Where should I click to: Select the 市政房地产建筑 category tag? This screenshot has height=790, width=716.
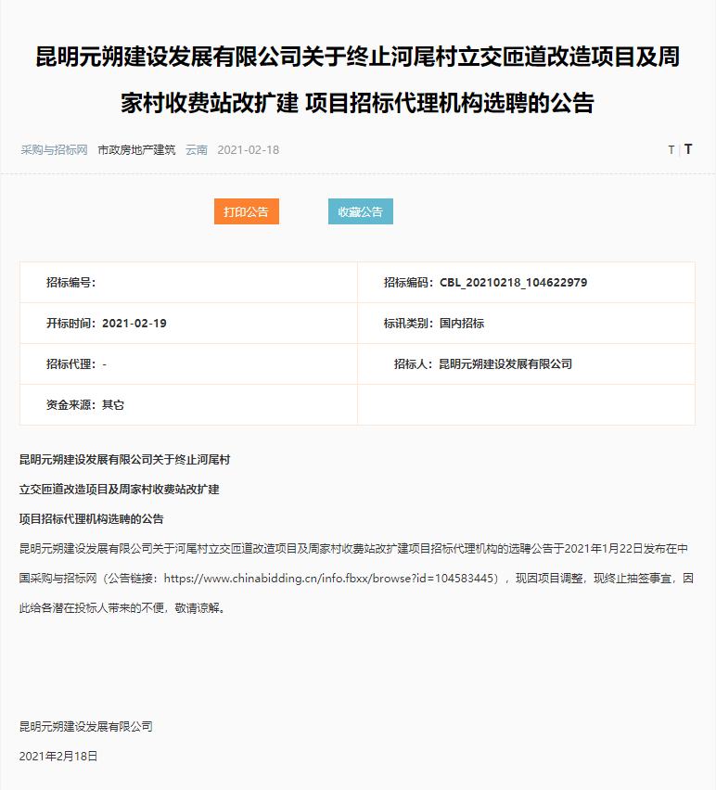tap(136, 149)
